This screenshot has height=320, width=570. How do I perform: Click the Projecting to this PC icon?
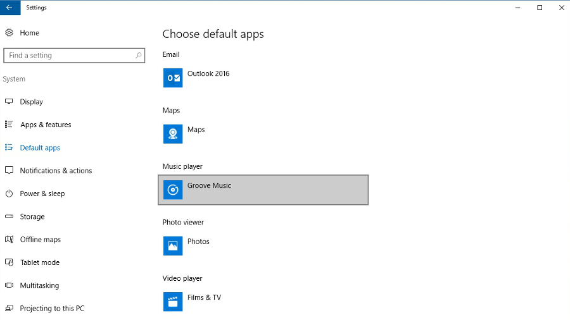click(9, 308)
